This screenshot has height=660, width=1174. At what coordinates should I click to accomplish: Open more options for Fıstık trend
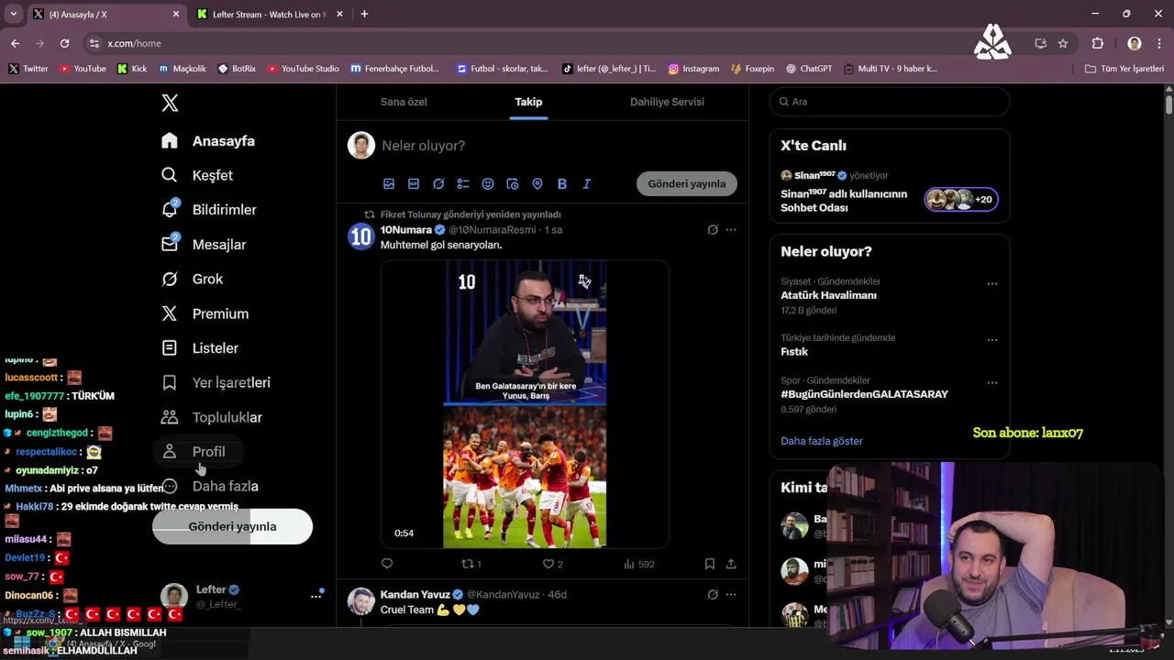point(991,340)
